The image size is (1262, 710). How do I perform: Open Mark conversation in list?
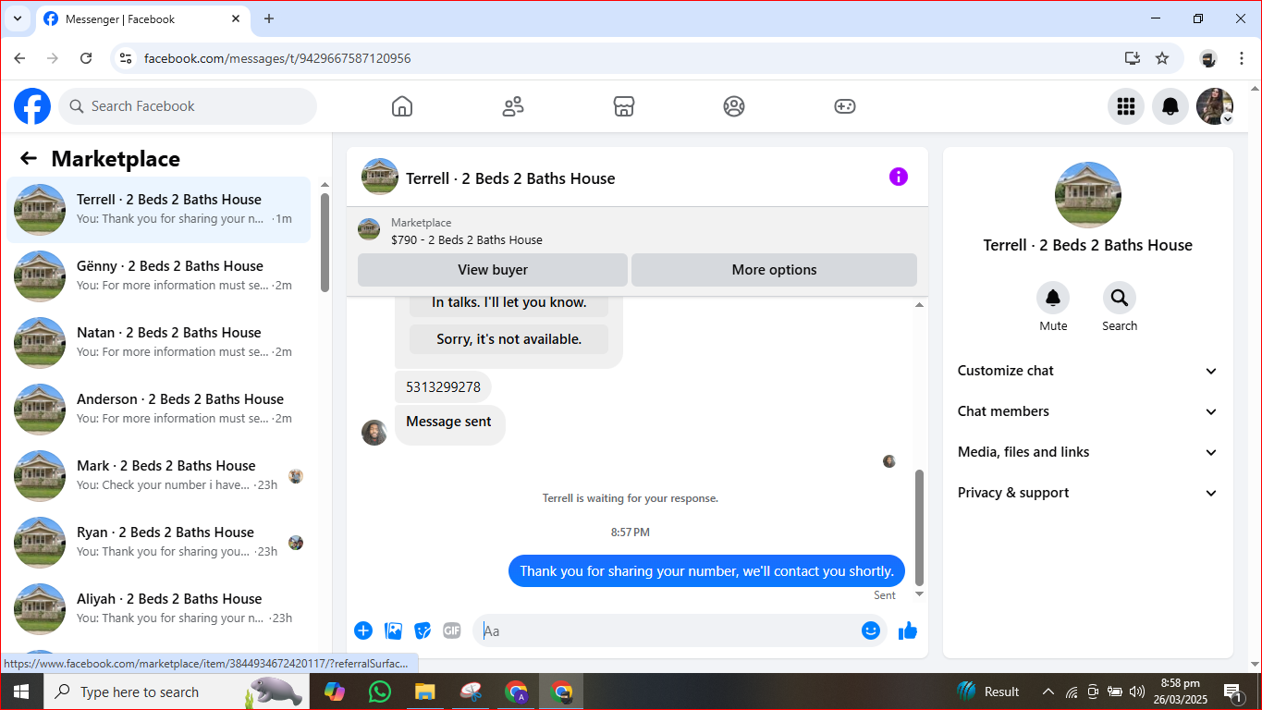coord(159,476)
